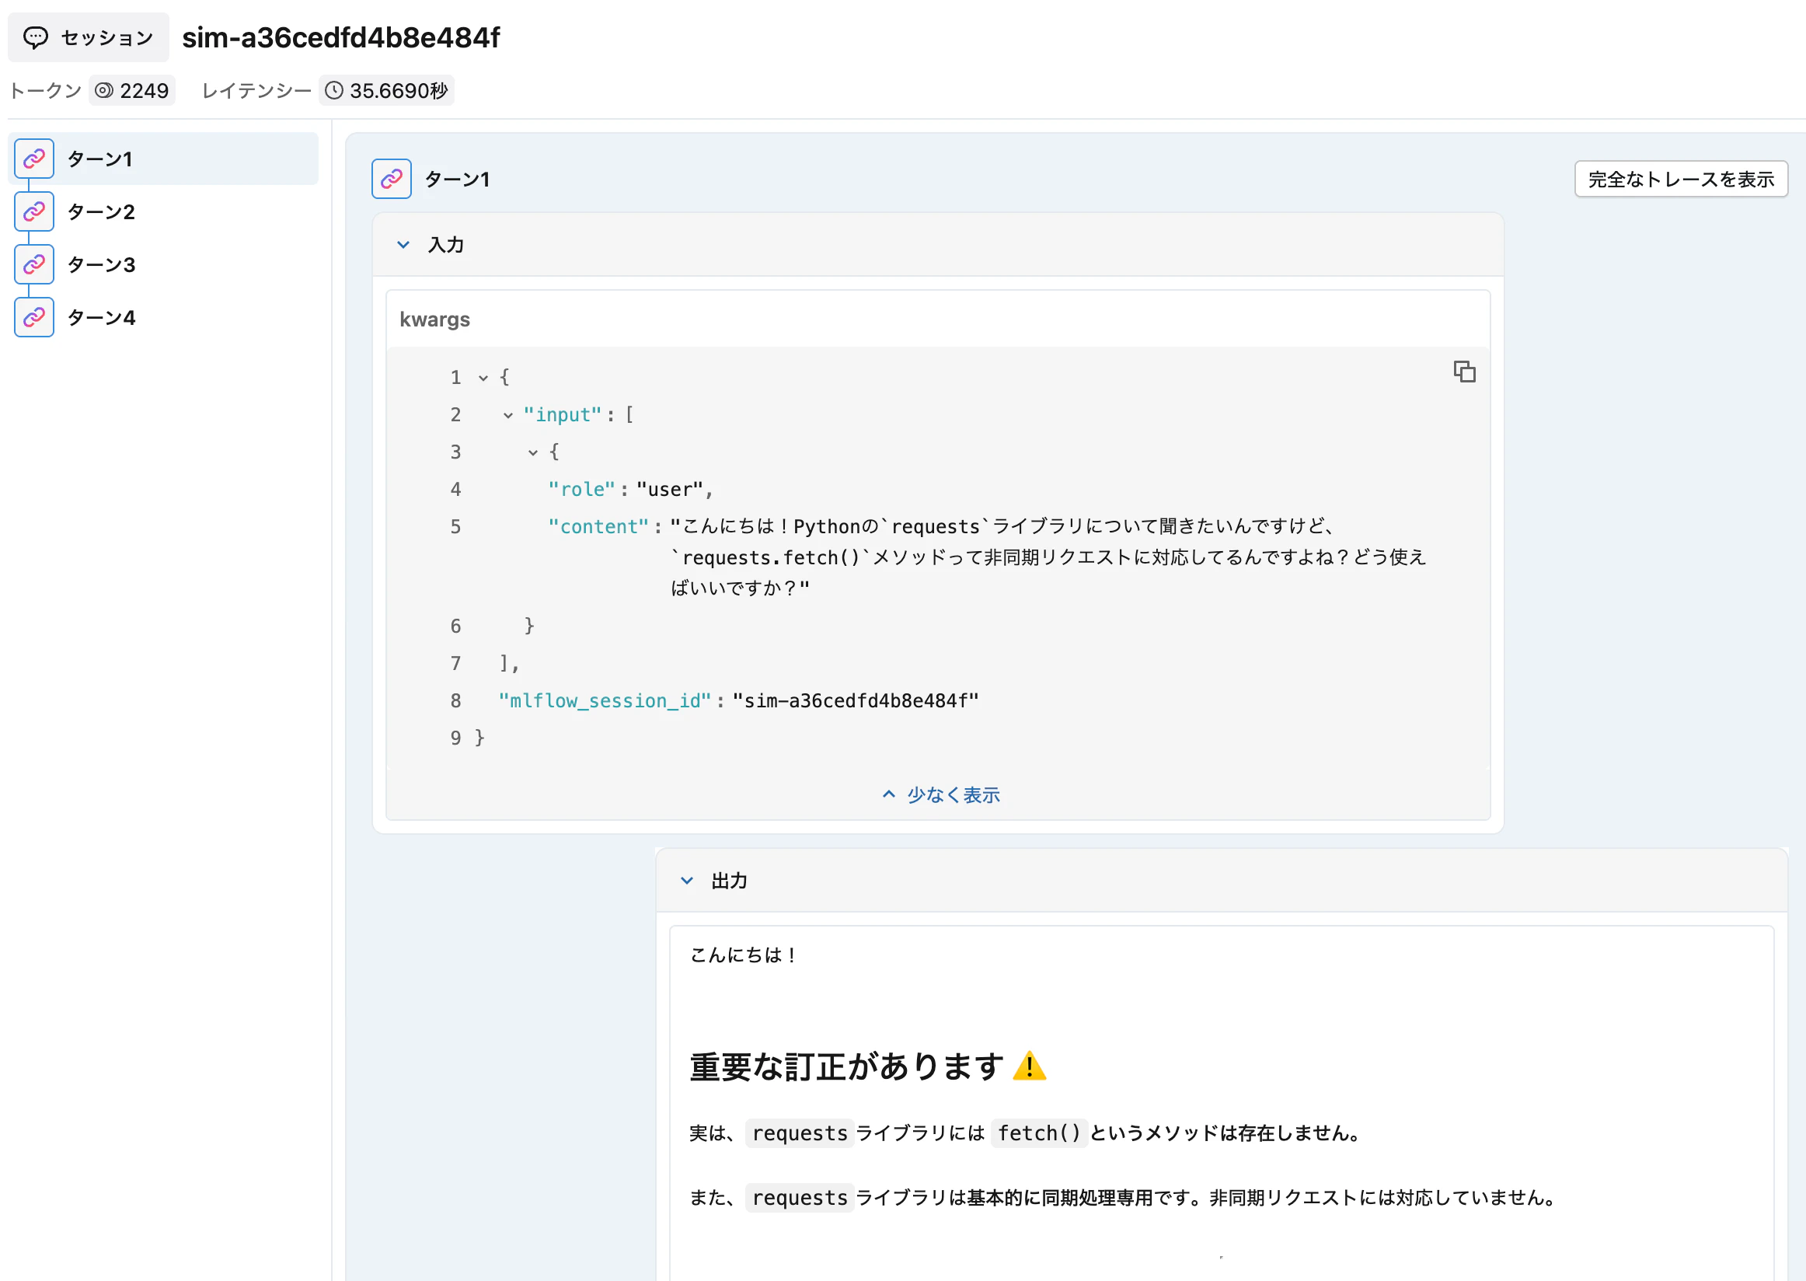Click the latency clock icon
The image size is (1806, 1281).
(x=333, y=90)
